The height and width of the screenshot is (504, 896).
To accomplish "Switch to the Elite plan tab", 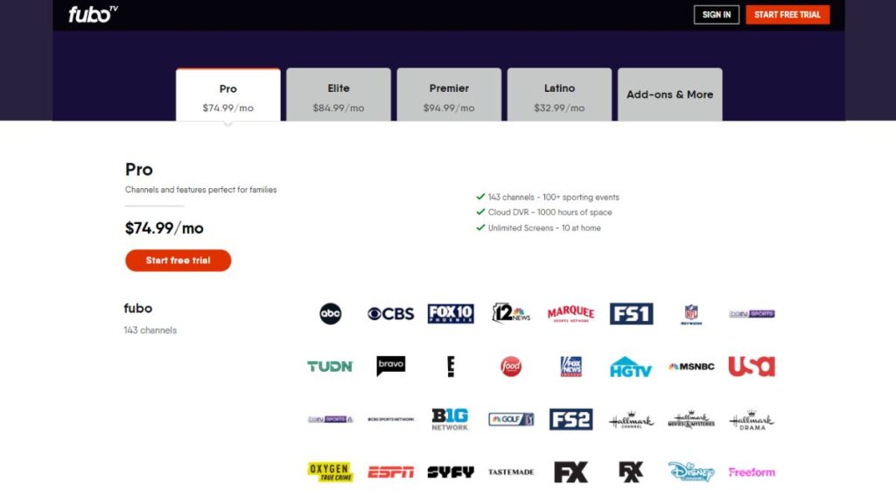I will [x=339, y=94].
